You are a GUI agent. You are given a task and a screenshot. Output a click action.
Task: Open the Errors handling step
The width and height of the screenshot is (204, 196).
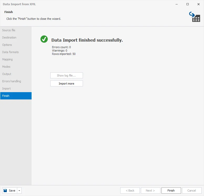[11, 81]
